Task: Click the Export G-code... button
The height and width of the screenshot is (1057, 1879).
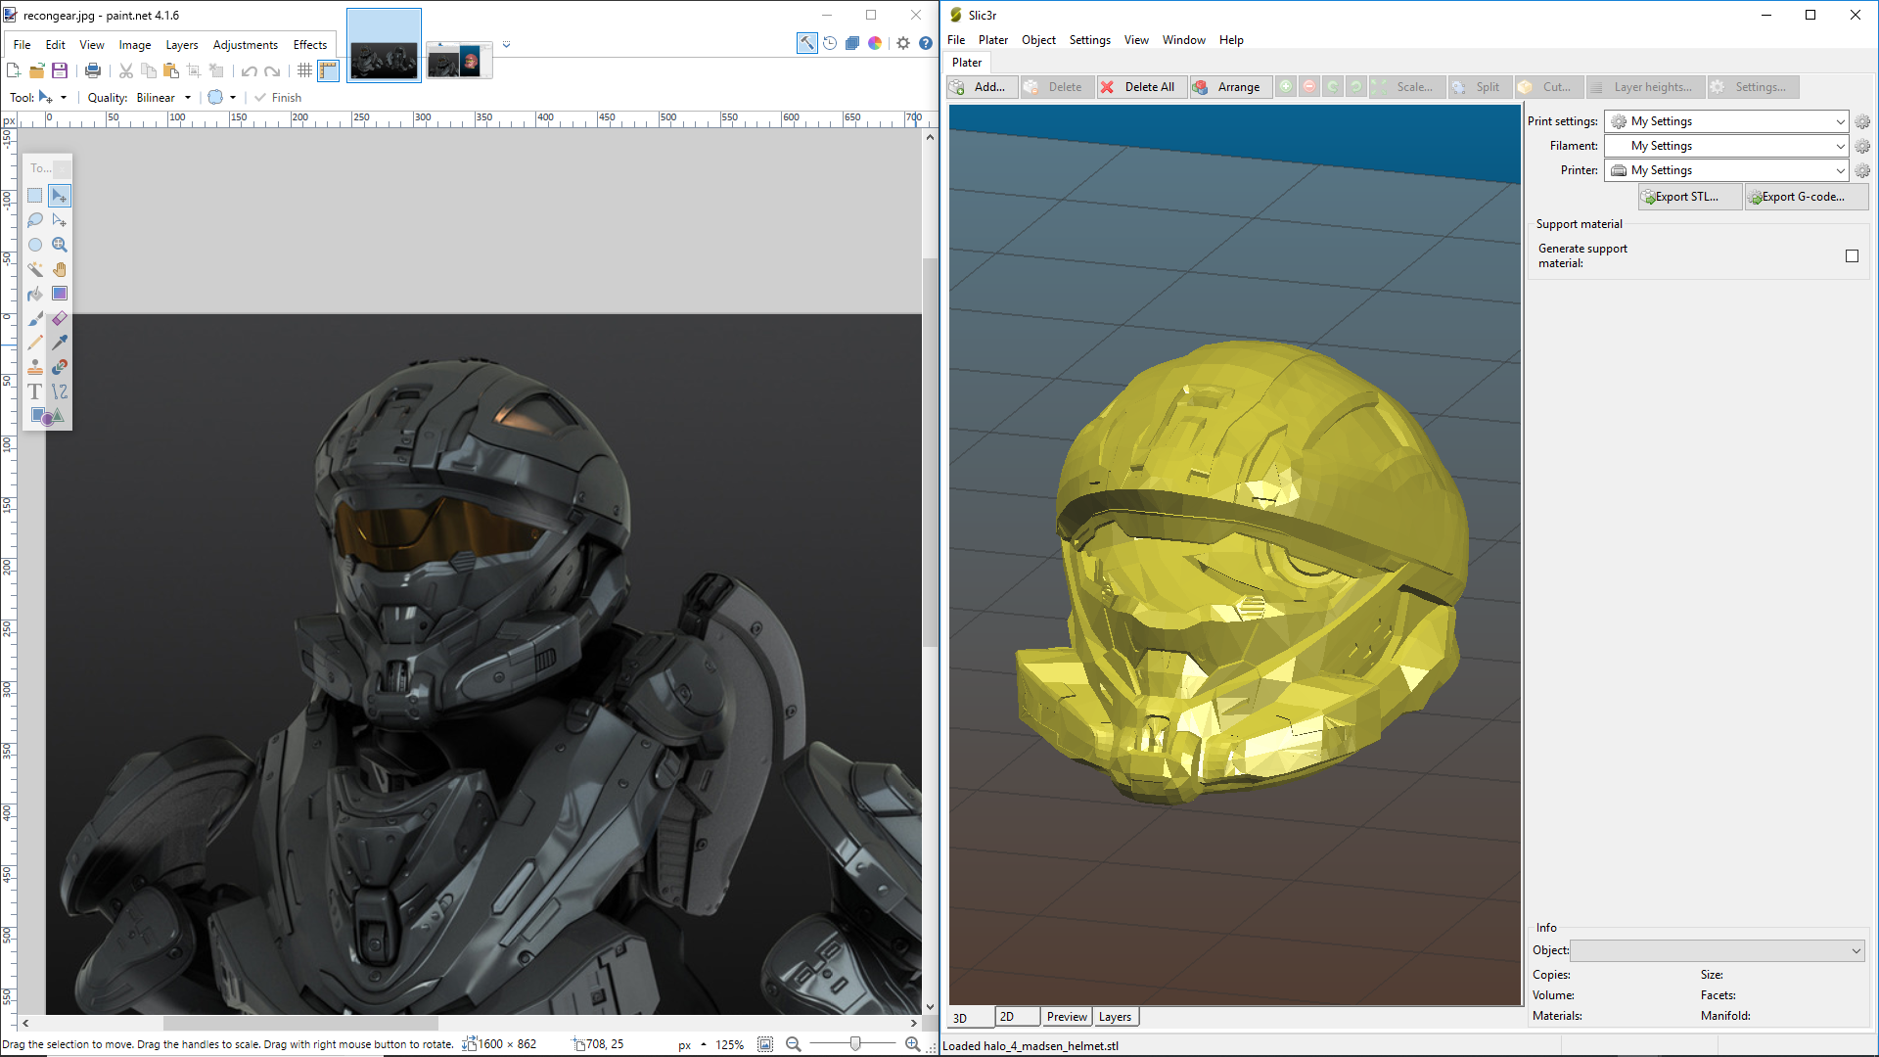Action: [x=1807, y=197]
